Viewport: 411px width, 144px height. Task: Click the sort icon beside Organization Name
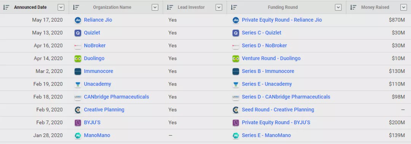76,7
